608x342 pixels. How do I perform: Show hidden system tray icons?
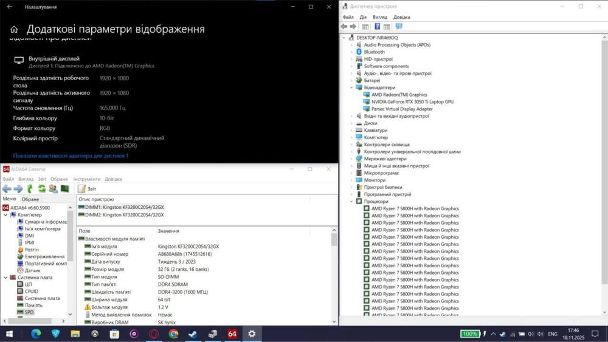click(493, 333)
